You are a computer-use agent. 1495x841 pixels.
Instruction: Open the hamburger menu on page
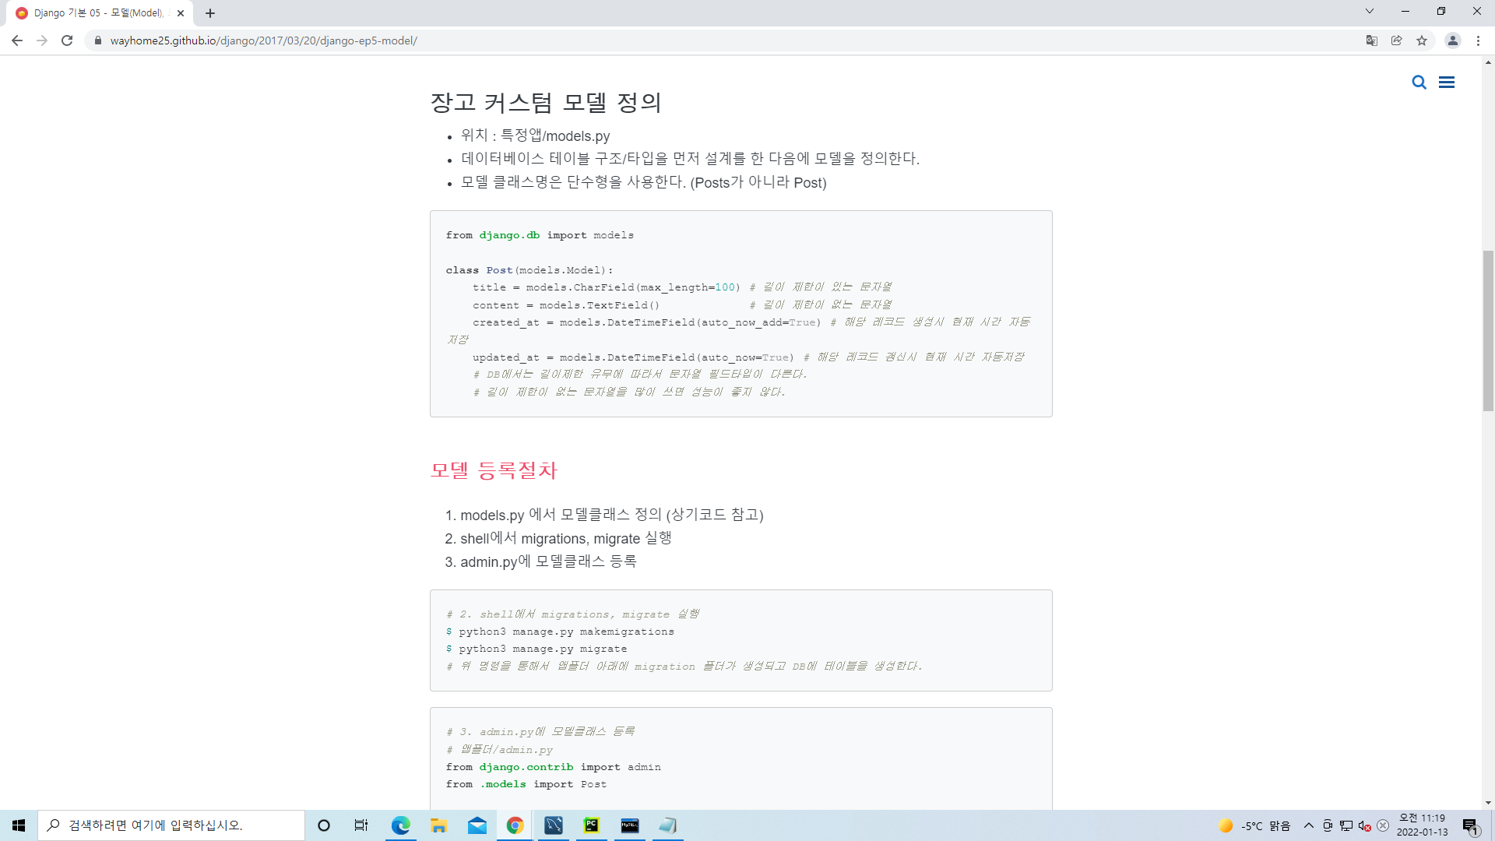click(1447, 83)
